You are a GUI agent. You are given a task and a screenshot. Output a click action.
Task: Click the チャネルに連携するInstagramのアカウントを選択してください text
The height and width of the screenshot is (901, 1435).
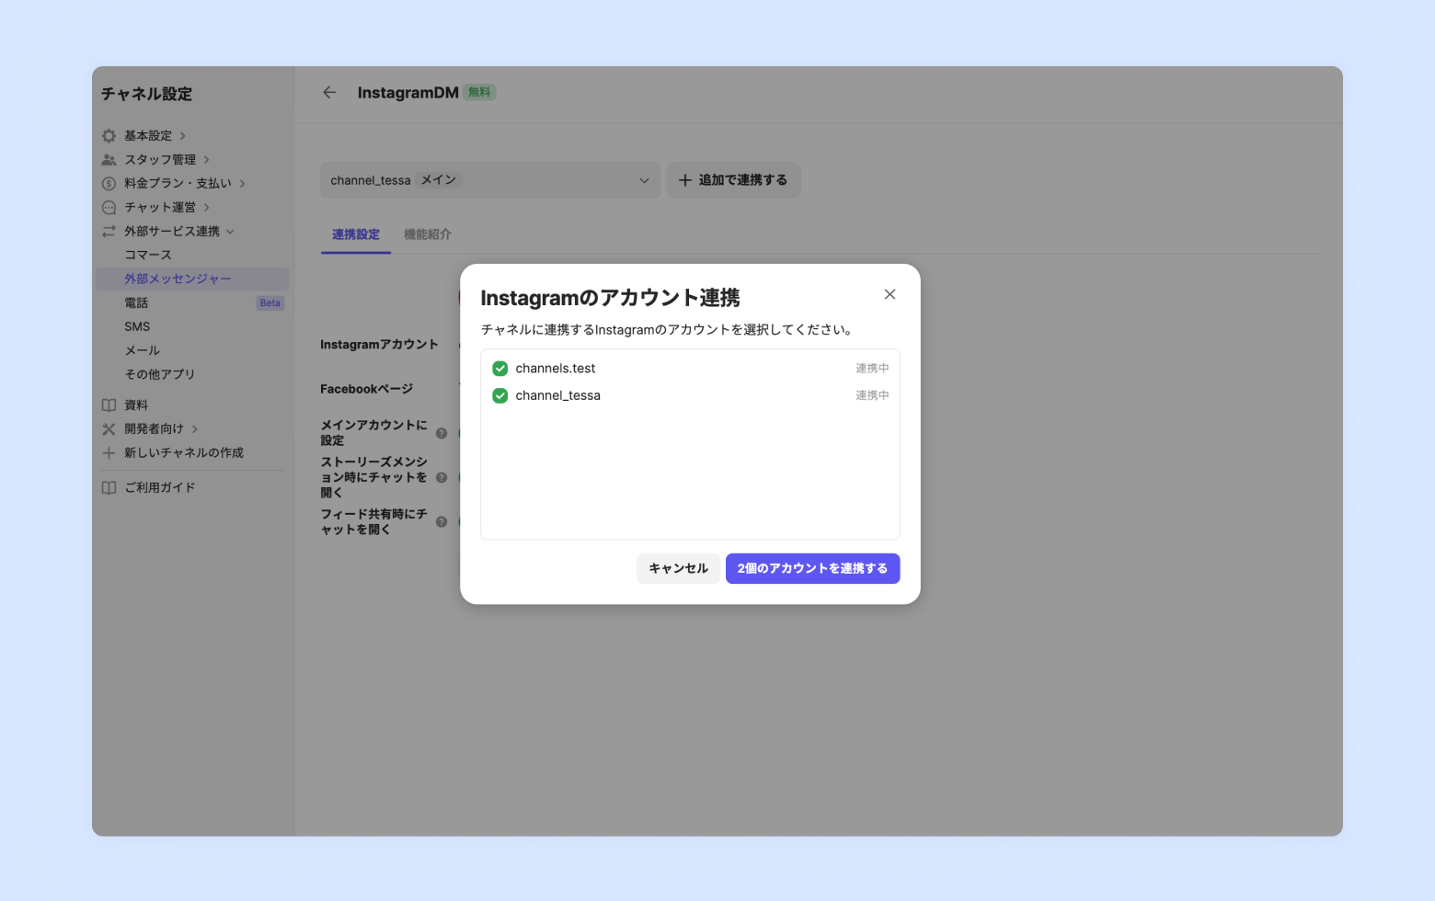click(x=667, y=330)
